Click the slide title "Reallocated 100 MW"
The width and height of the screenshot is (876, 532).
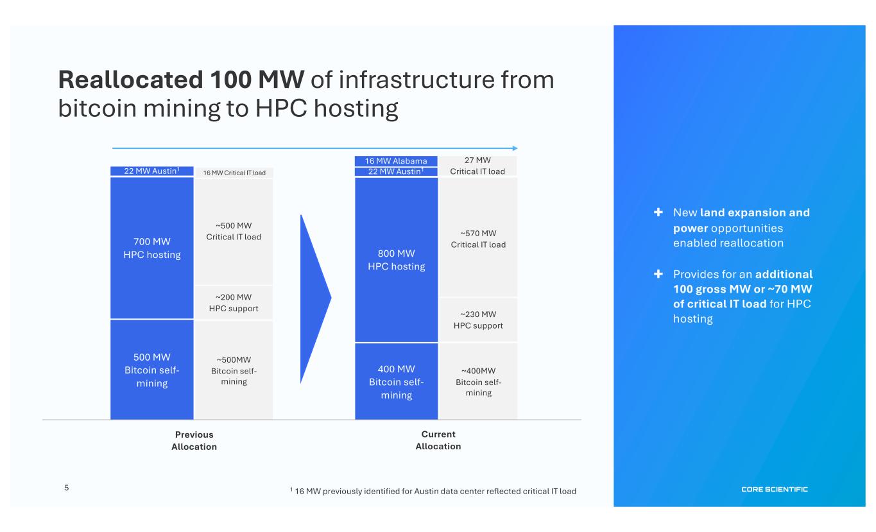point(181,81)
